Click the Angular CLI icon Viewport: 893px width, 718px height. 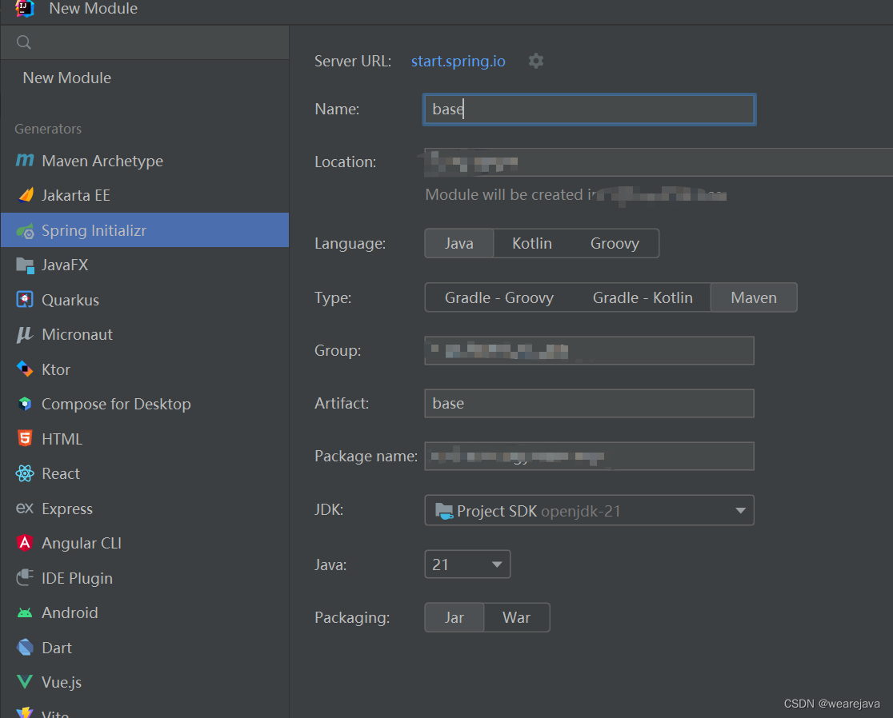pyautogui.click(x=25, y=544)
